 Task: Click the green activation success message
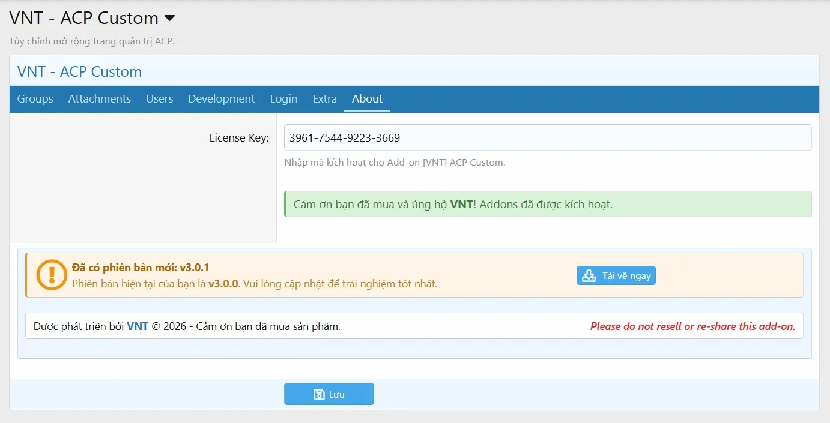click(548, 204)
